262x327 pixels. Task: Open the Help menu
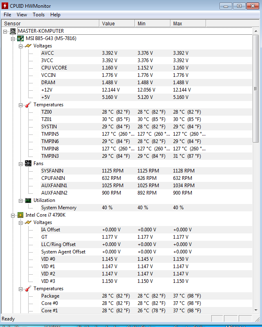pyautogui.click(x=55, y=15)
